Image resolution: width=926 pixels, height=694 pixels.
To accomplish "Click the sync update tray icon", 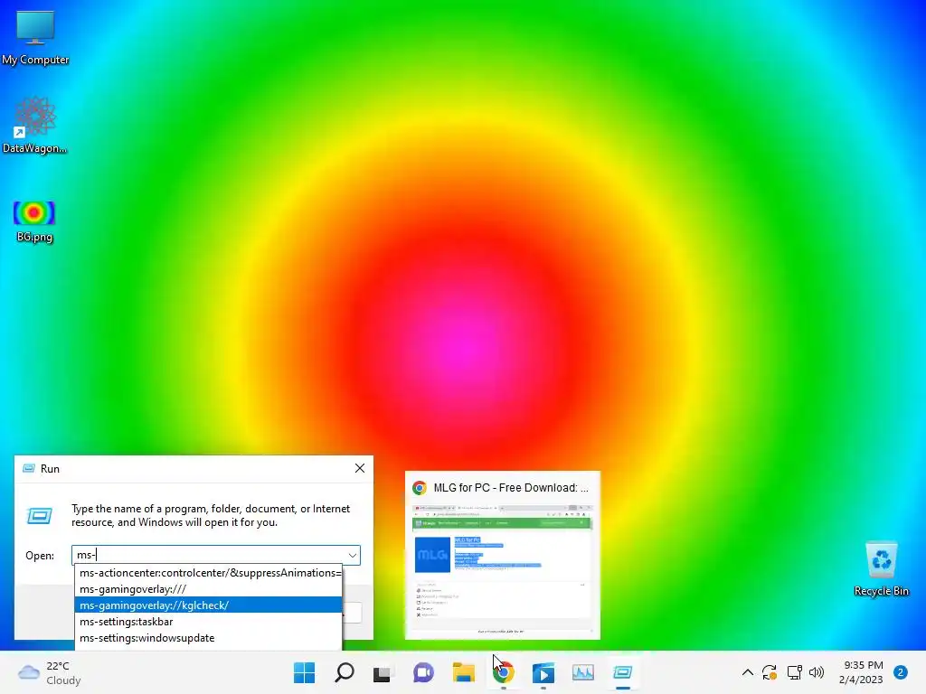I will pos(770,672).
